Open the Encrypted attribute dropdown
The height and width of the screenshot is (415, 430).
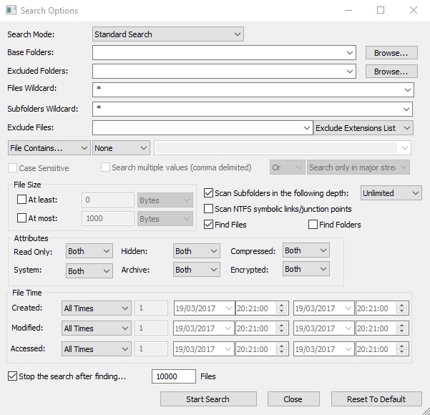(306, 269)
